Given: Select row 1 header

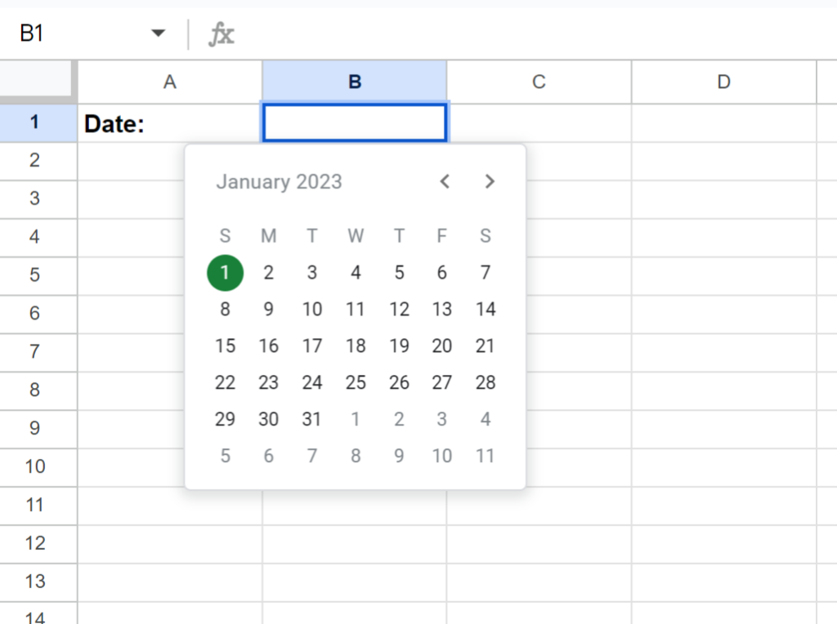Looking at the screenshot, I should coord(34,123).
